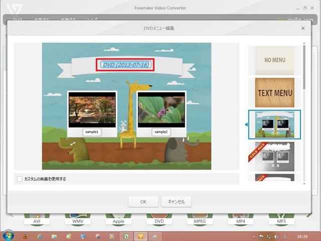Click the sample1 video thumbnail
Image resolution: width=321 pixels, height=241 pixels.
(x=92, y=110)
